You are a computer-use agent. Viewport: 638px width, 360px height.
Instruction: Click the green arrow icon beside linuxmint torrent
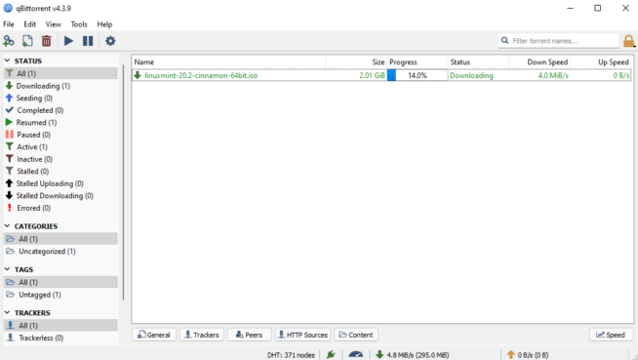(138, 75)
